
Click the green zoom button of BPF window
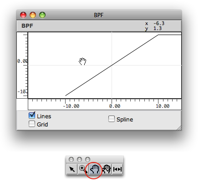(x=42, y=15)
